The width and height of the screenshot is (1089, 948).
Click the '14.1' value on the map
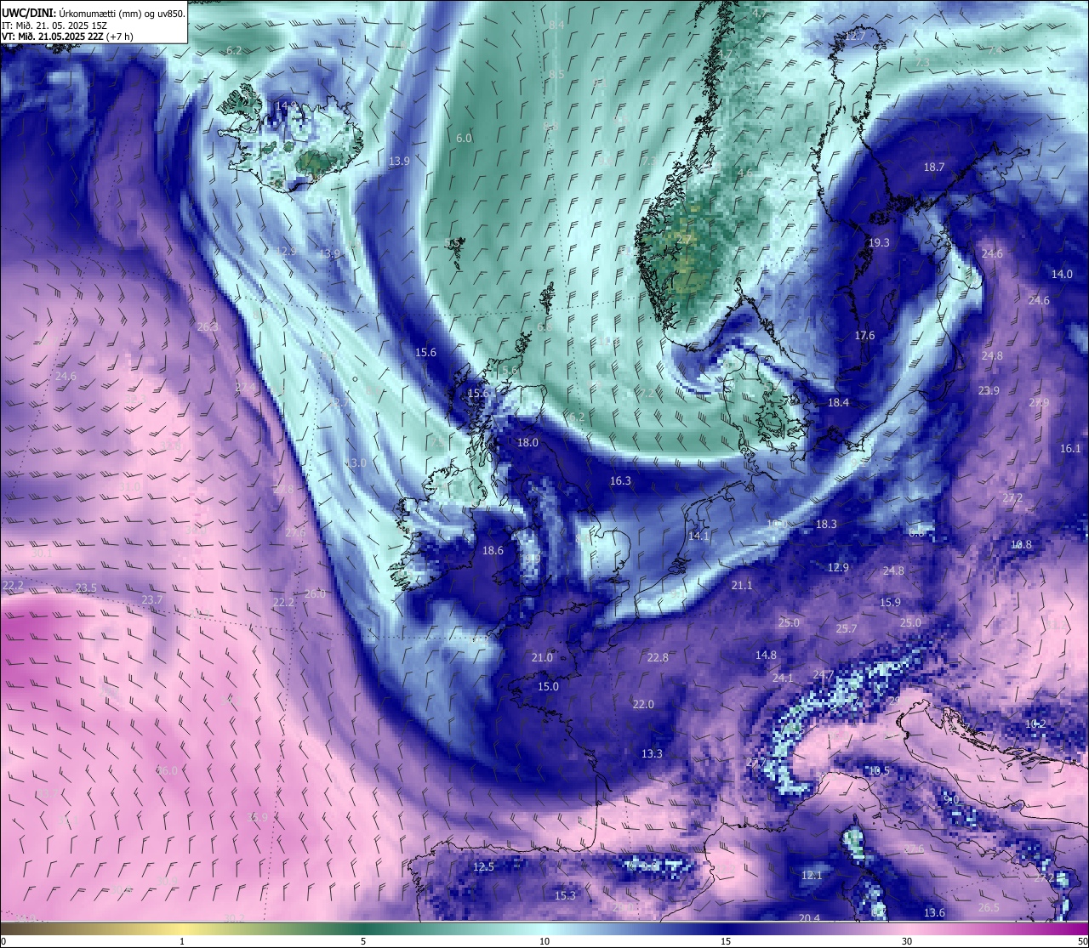click(698, 536)
